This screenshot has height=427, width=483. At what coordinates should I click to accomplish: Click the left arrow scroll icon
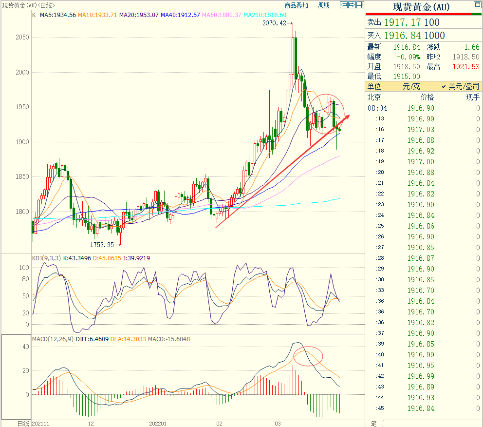point(344,5)
